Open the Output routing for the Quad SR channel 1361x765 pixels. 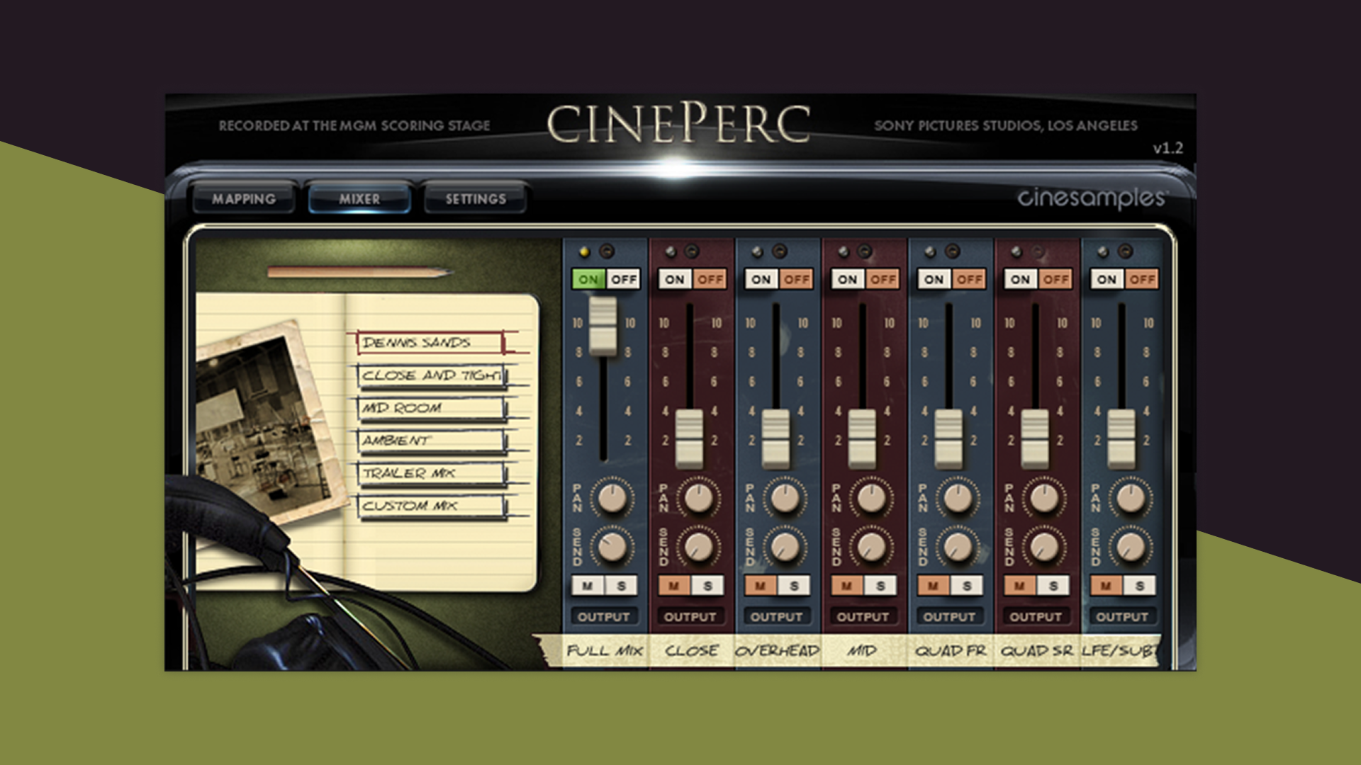1036,616
